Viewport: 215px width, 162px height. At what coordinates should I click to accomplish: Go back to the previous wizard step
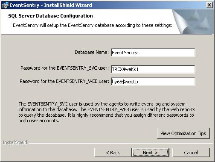pos(113,153)
